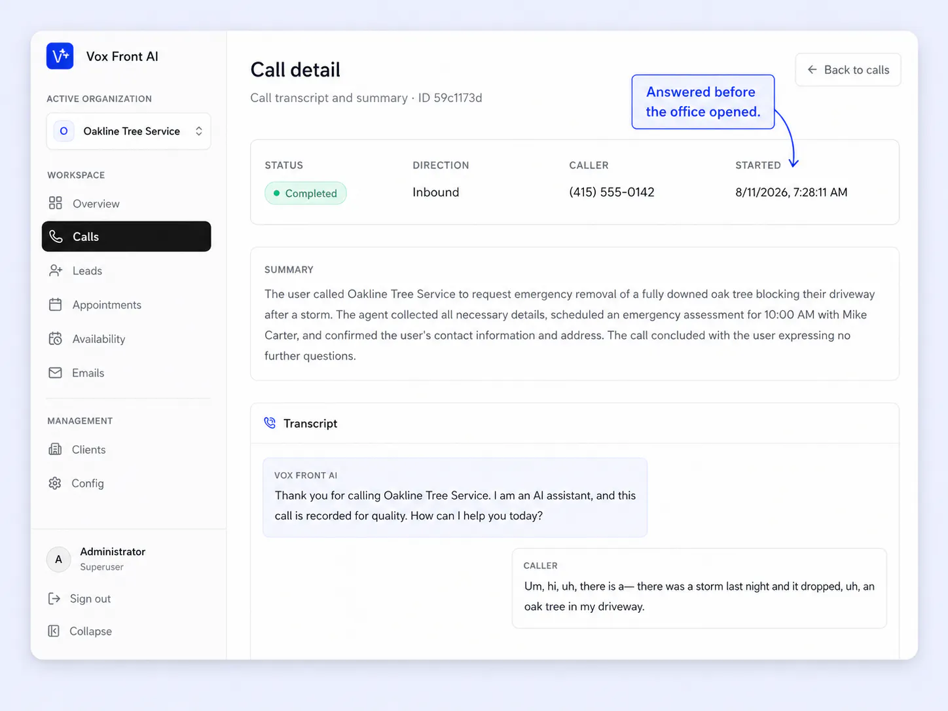Viewport: 948px width, 711px height.
Task: Click the Administrator user name
Action: pos(113,551)
